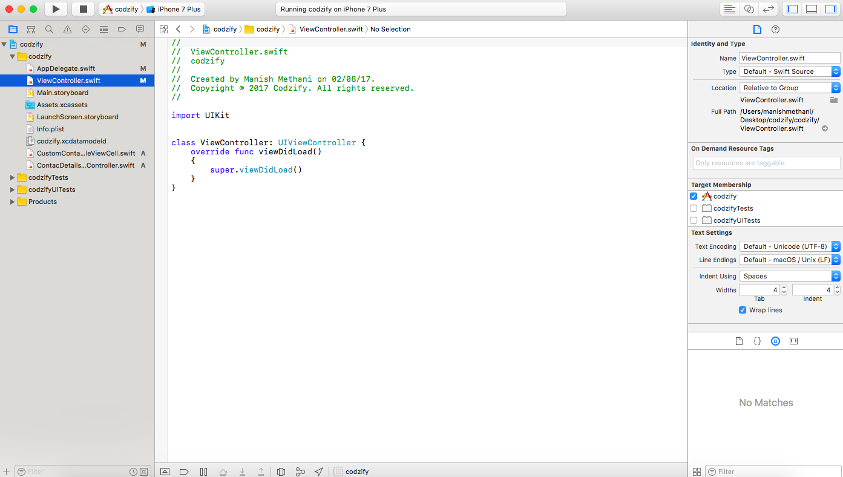Click the Step out debug icon

coord(261,472)
